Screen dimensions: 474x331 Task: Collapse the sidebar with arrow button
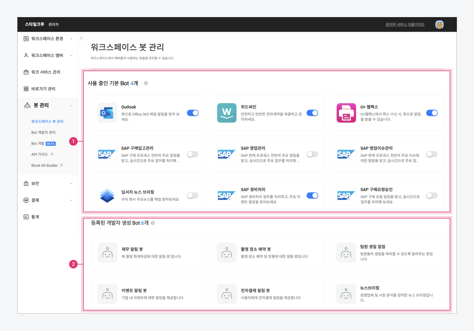81,38
